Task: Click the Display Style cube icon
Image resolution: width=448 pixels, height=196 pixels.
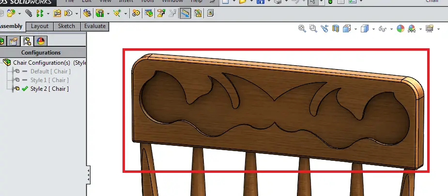Action: 365,28
